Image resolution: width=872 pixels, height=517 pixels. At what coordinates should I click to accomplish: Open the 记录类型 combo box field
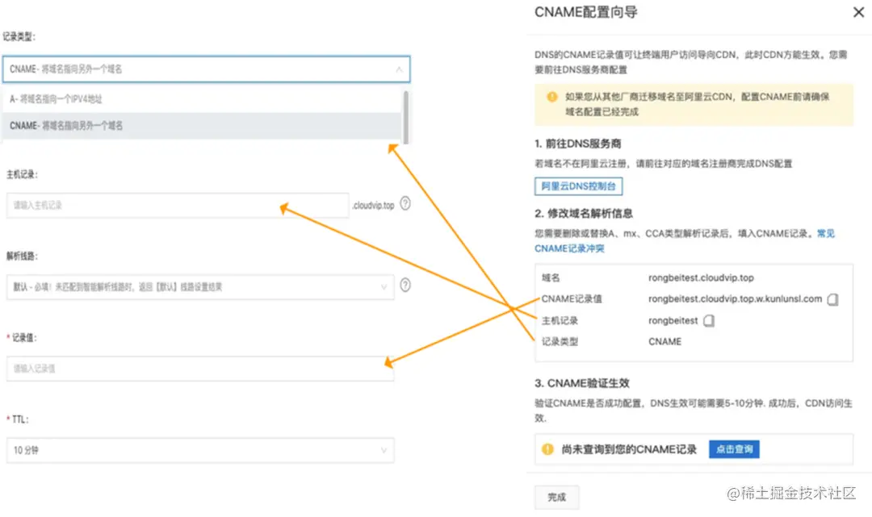pos(207,69)
